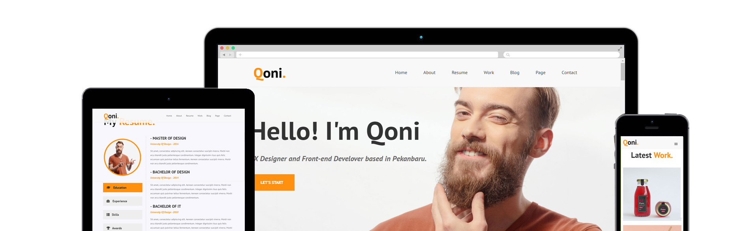732x231 pixels.
Task: Click the browser search field
Action: (x=561, y=55)
